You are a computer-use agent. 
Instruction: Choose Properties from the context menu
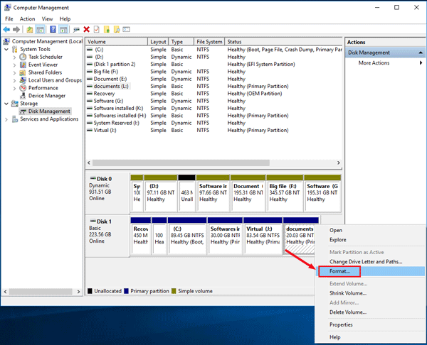pyautogui.click(x=370, y=324)
